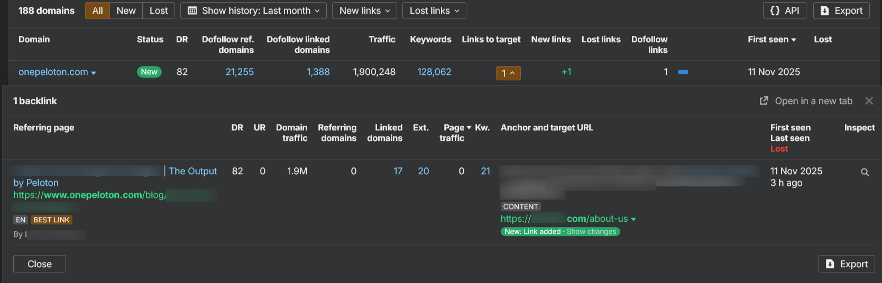
Task: Close the backlink panel with X
Action: (869, 101)
